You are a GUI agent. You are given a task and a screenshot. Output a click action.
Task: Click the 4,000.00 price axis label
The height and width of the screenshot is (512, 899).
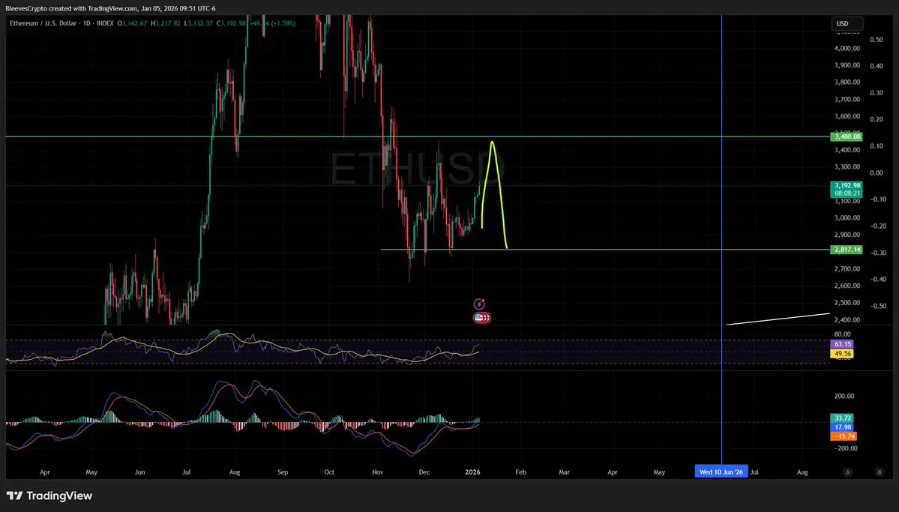847,48
